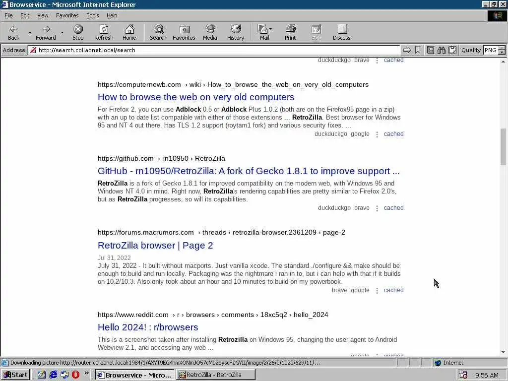The image size is (508, 381).
Task: Click the clipboard icon in Browservice bar
Action: tap(452, 50)
